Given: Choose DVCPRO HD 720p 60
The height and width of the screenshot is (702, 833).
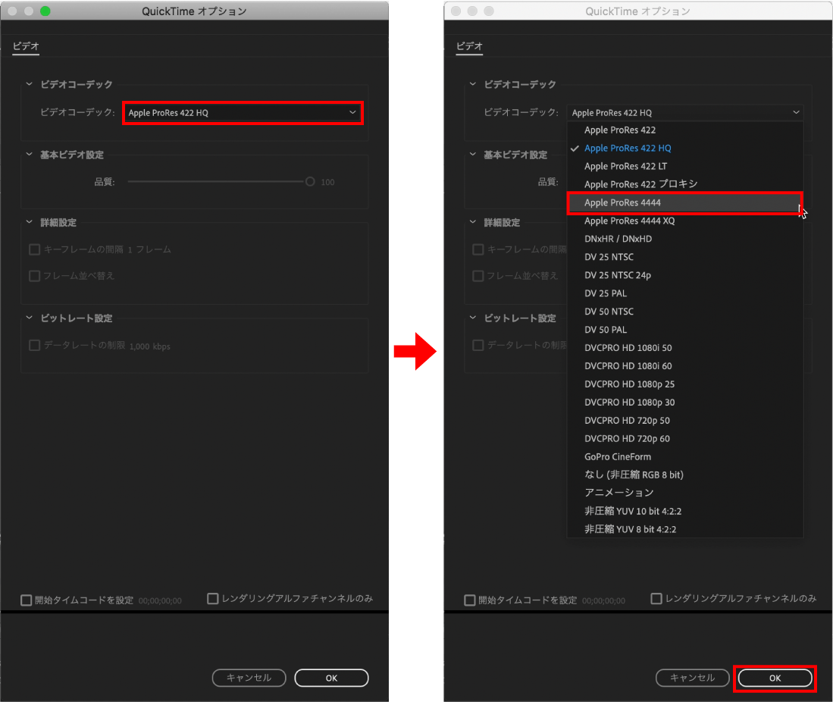Looking at the screenshot, I should 684,438.
